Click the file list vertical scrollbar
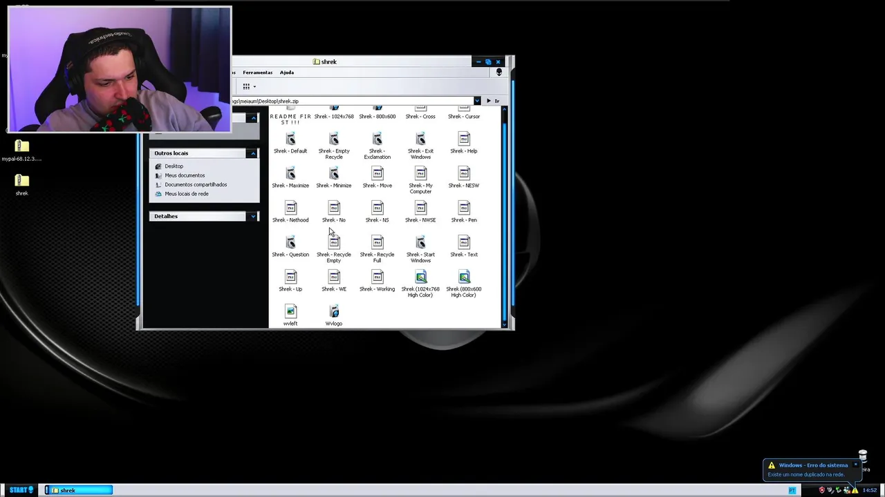The height and width of the screenshot is (497, 885). (504, 216)
